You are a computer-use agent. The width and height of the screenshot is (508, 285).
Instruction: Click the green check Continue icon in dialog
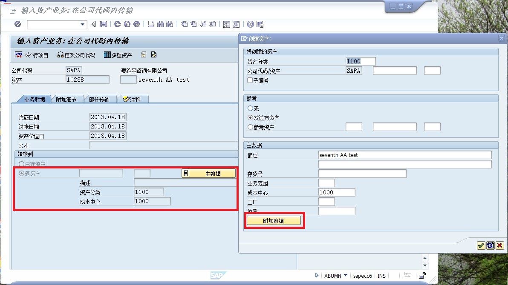pos(481,245)
